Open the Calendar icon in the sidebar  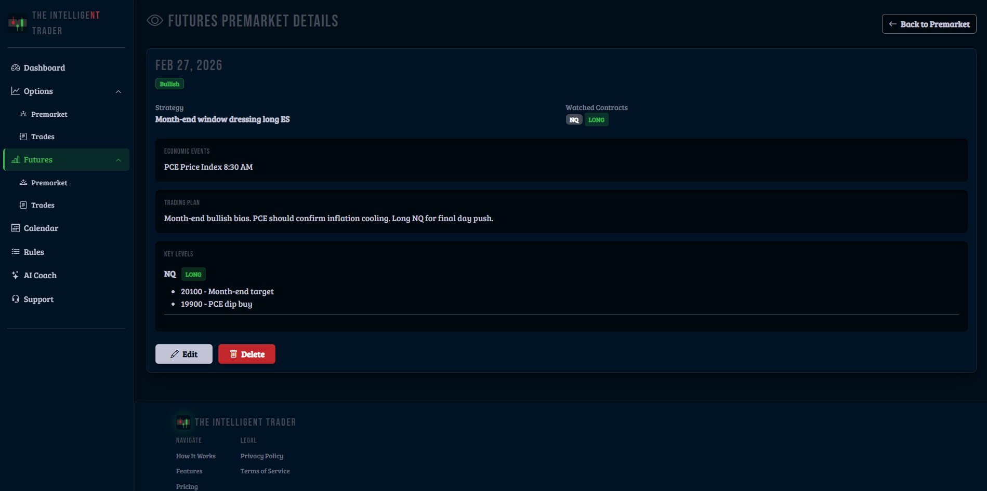click(x=16, y=228)
